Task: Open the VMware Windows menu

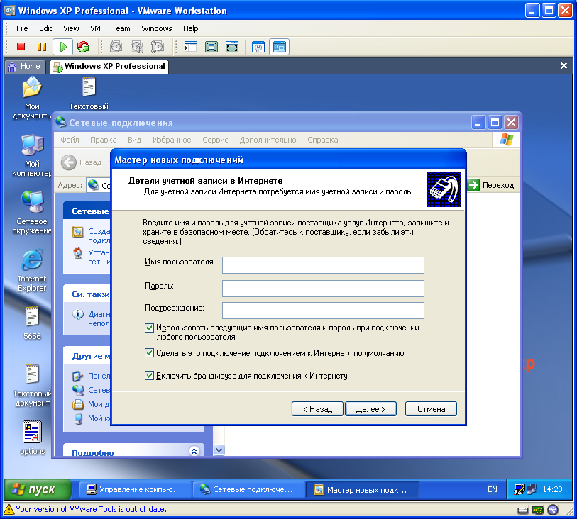Action: pos(157,28)
